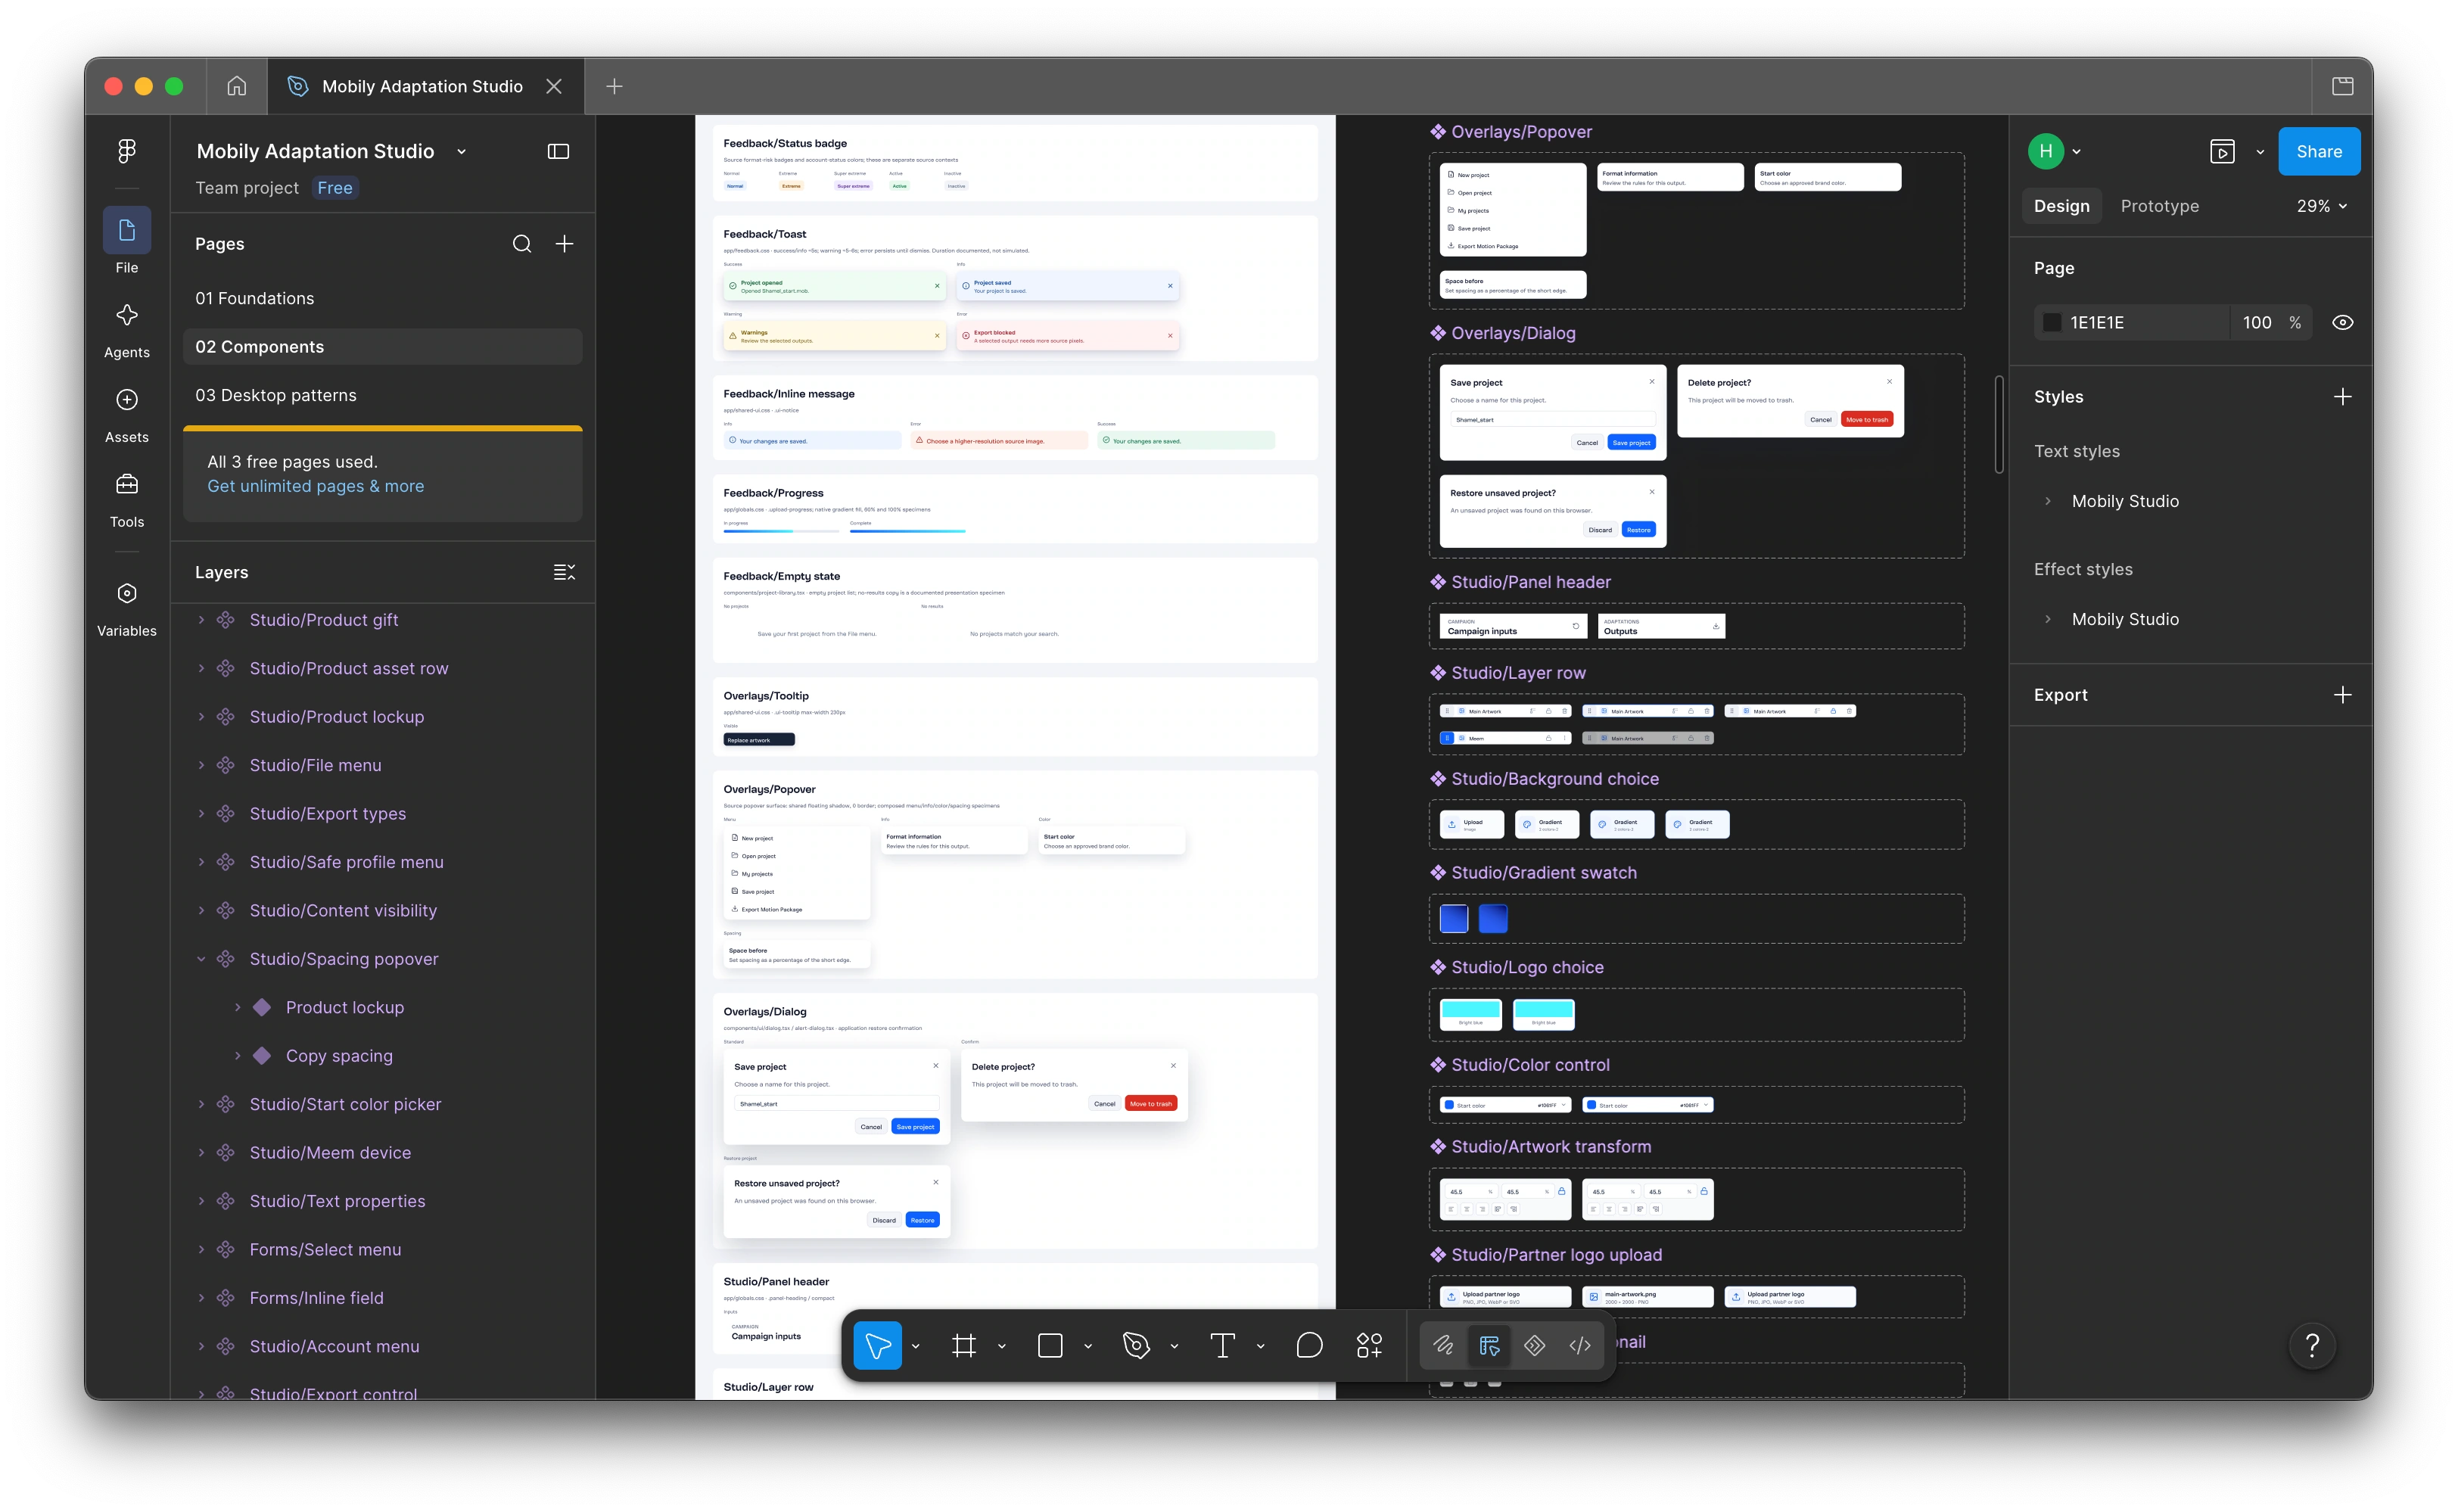Search pages with magnifier icon
Screen dimensions: 2458x1512
click(522, 244)
